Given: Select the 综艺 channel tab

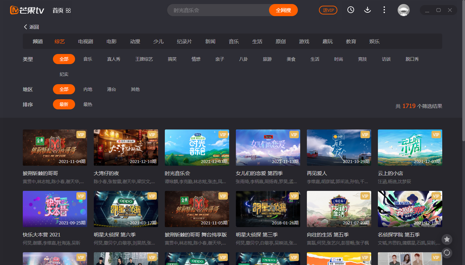Looking at the screenshot, I should 60,41.
